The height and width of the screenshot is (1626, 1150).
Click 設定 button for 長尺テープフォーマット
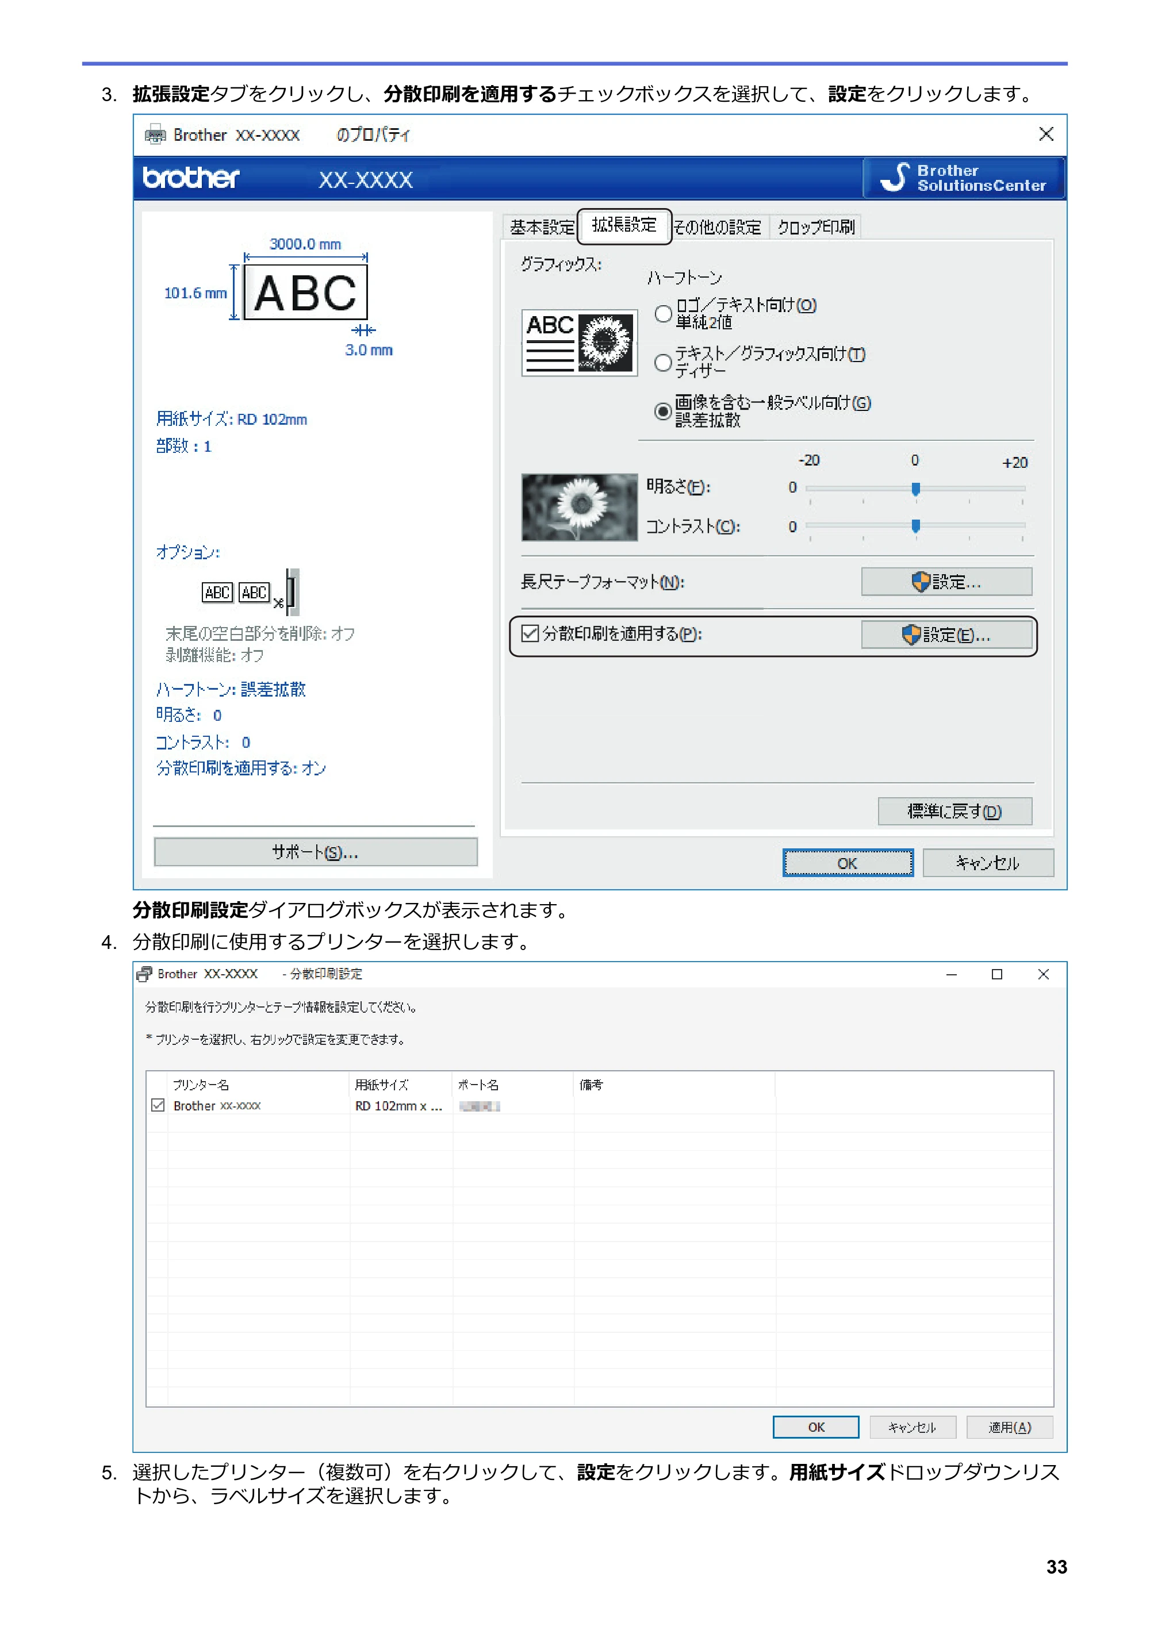946,582
